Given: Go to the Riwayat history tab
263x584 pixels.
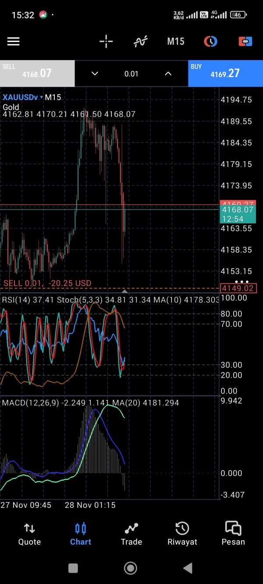Looking at the screenshot, I should tap(182, 534).
